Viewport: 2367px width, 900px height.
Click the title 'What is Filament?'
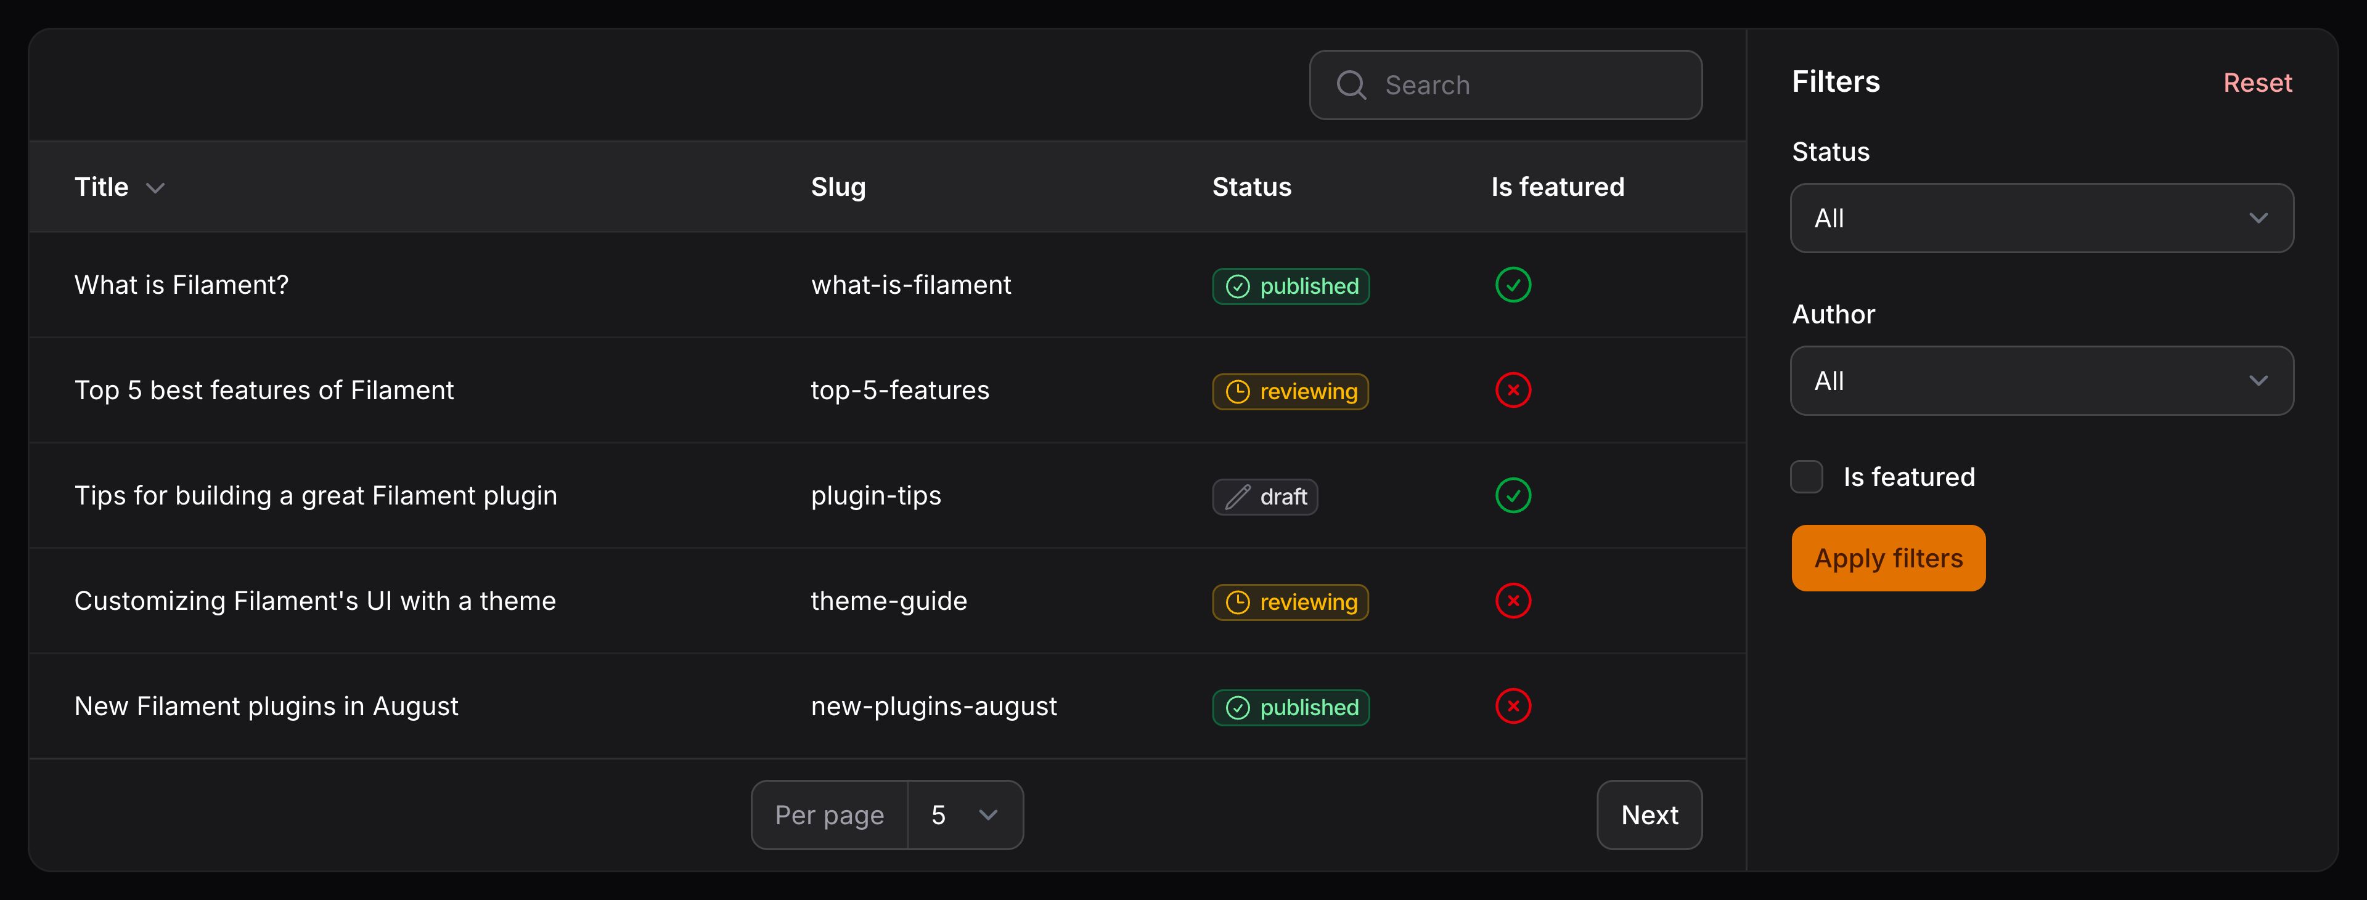(x=181, y=285)
